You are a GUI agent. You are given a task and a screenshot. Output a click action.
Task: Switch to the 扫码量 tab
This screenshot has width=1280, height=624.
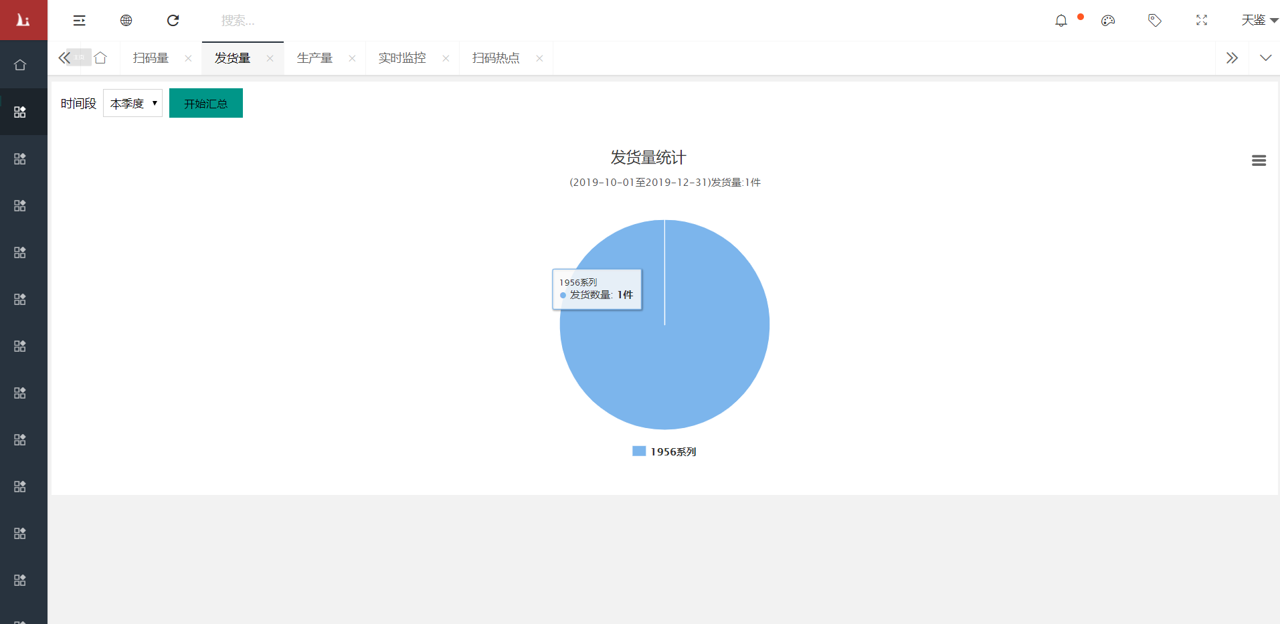(x=151, y=58)
